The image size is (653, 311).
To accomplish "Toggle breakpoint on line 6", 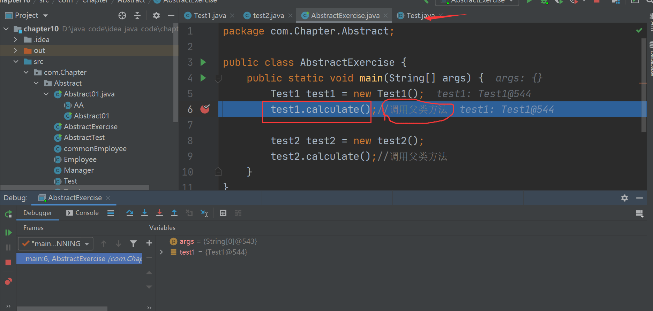I will tap(205, 109).
